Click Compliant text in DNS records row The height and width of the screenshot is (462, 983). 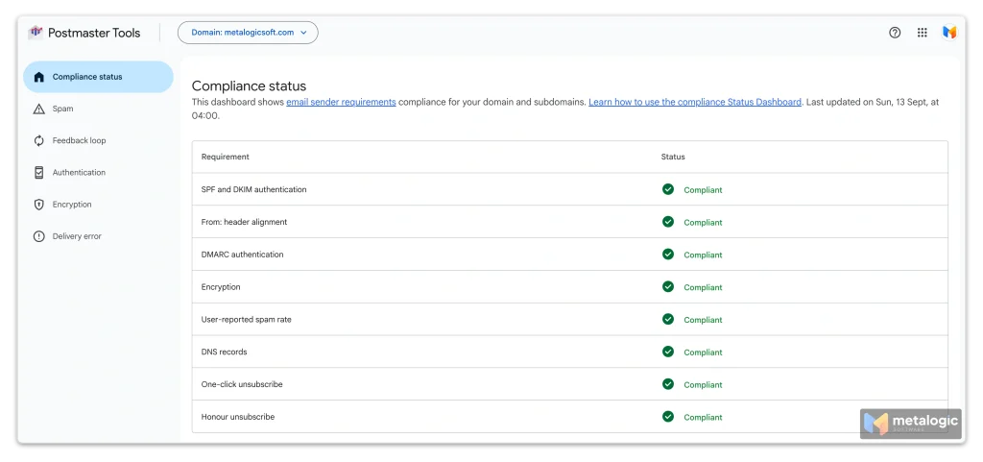703,353
